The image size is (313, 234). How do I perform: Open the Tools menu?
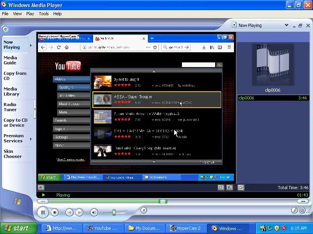click(44, 14)
